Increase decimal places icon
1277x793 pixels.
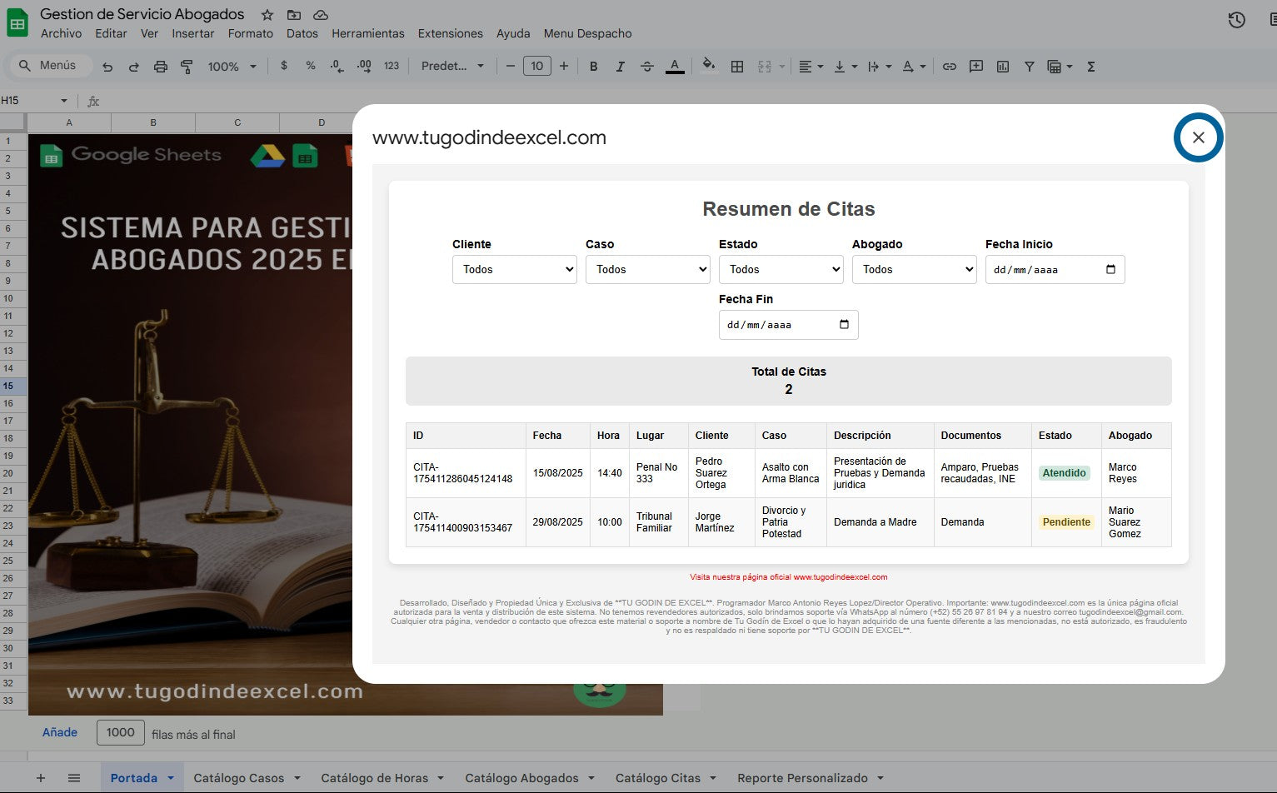pyautogui.click(x=364, y=66)
